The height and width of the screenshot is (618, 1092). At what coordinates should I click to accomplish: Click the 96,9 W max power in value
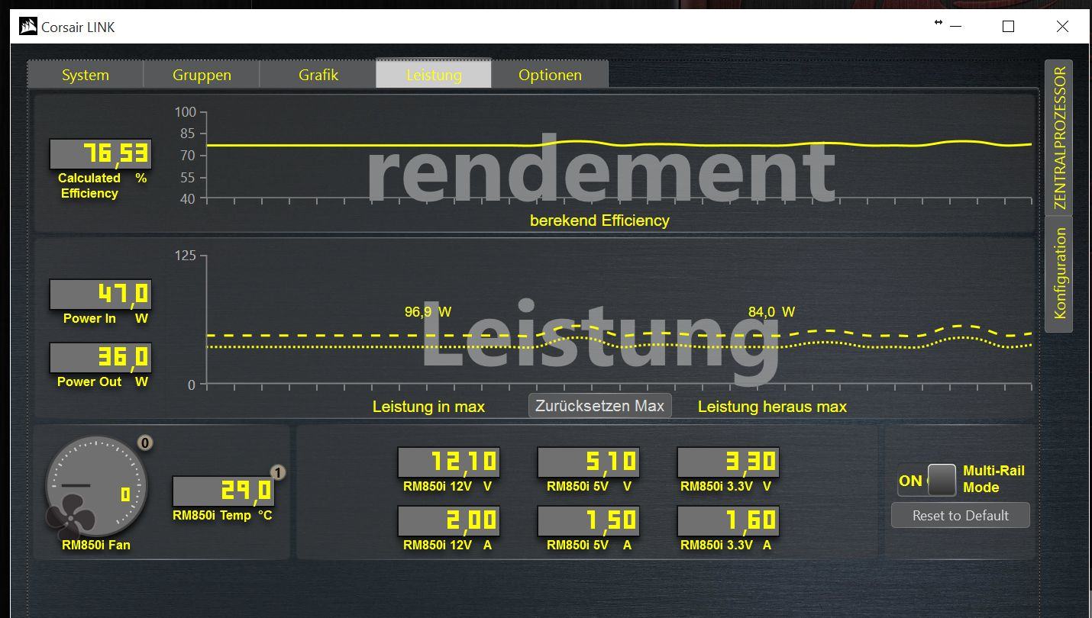(x=428, y=312)
